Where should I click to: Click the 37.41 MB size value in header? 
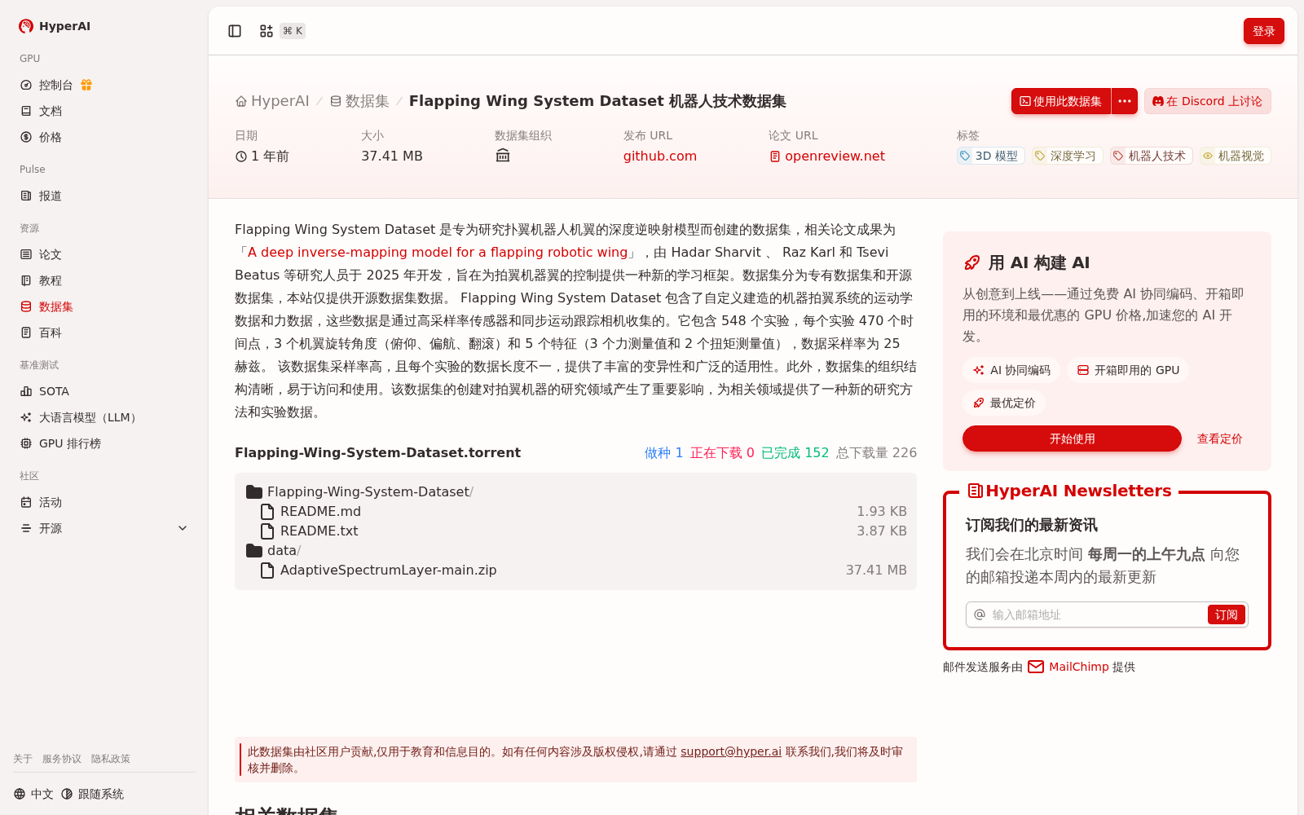point(392,156)
